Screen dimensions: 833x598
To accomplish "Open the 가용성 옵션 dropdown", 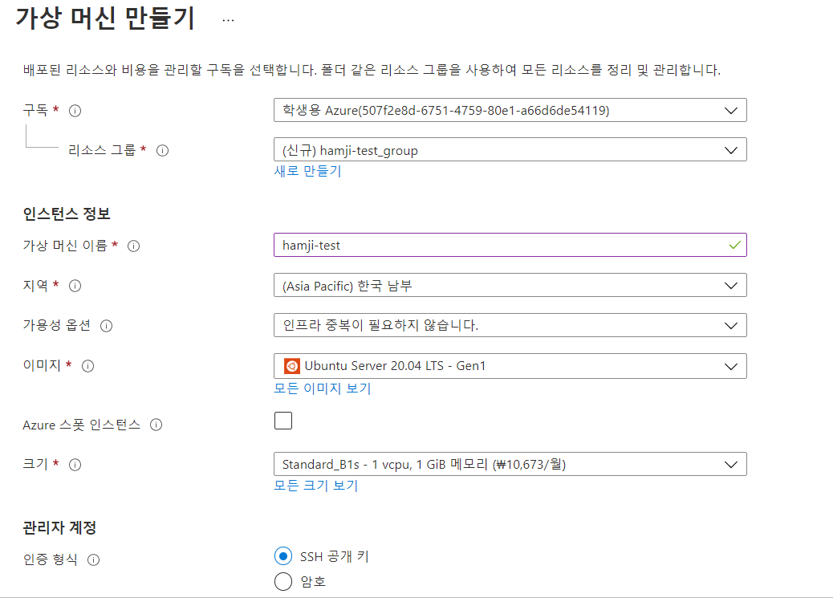I will 510,325.
